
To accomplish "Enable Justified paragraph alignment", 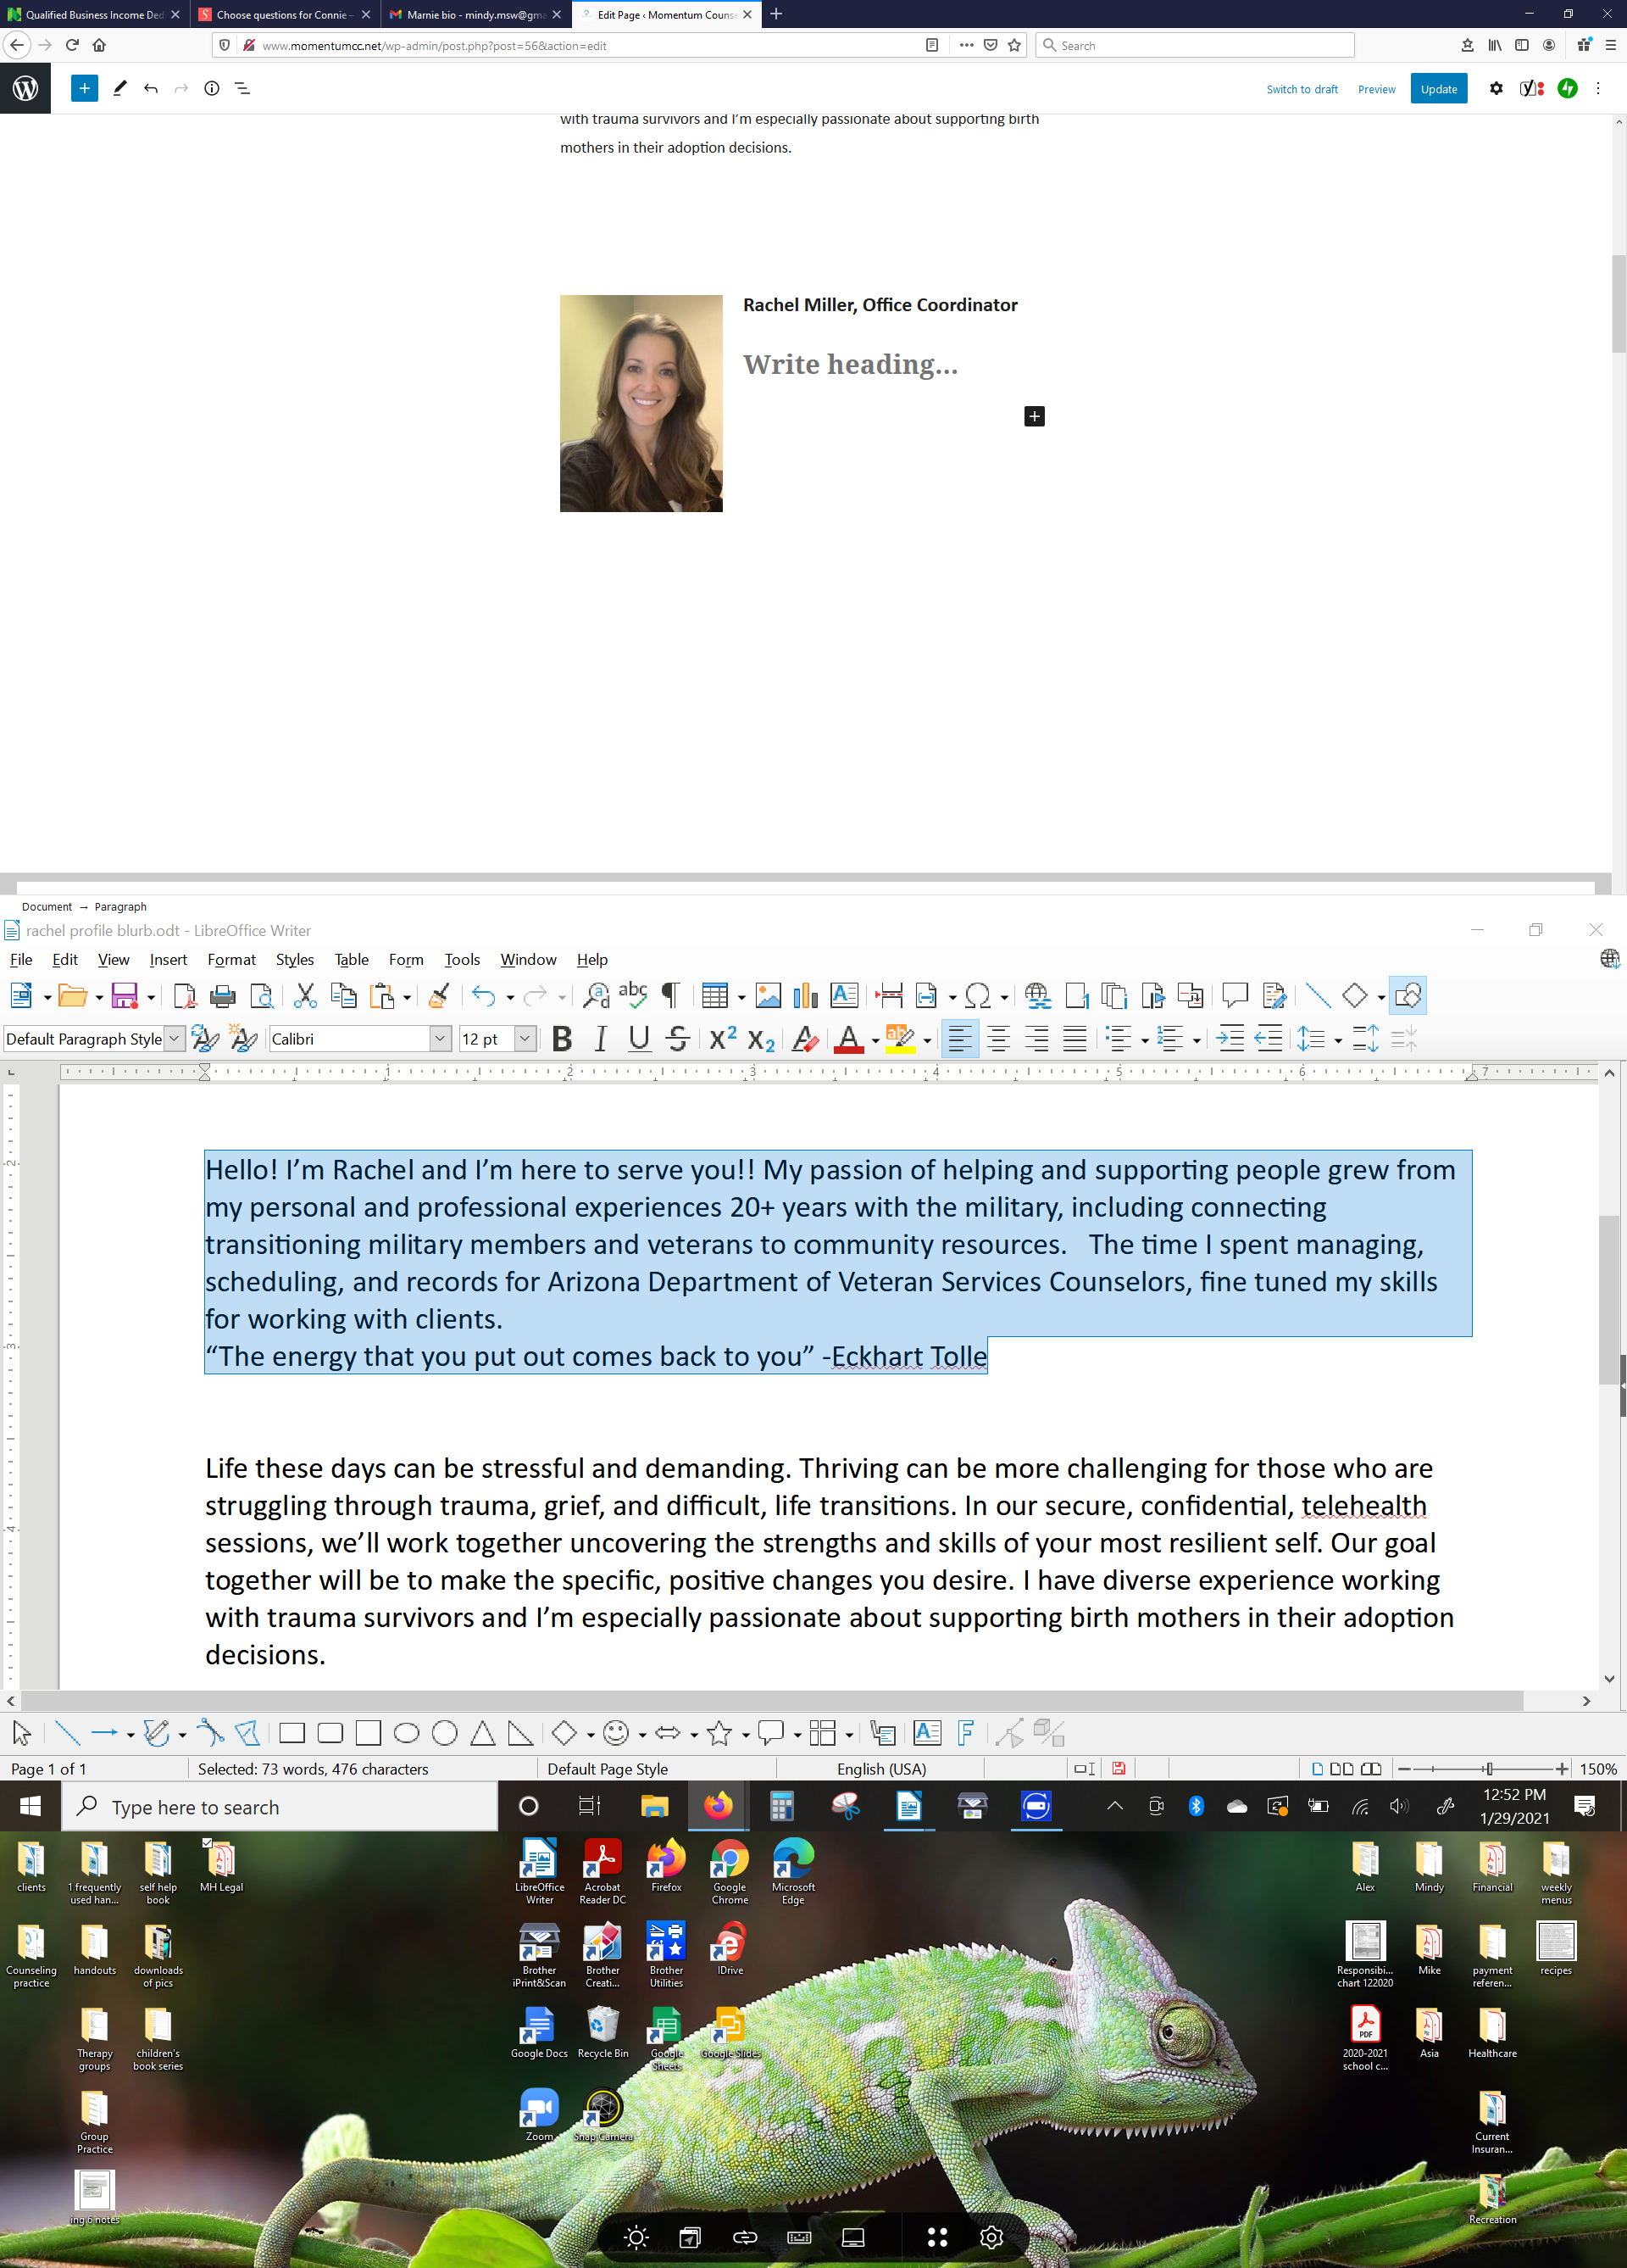I will (1074, 1039).
